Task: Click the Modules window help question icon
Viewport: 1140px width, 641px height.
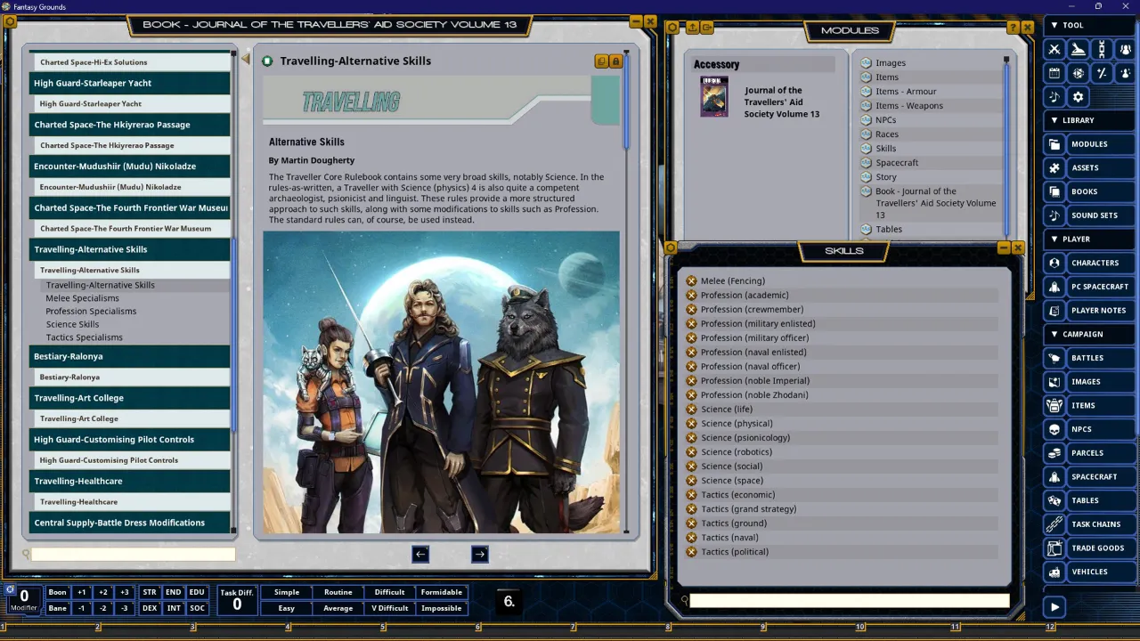Action: 1014,28
